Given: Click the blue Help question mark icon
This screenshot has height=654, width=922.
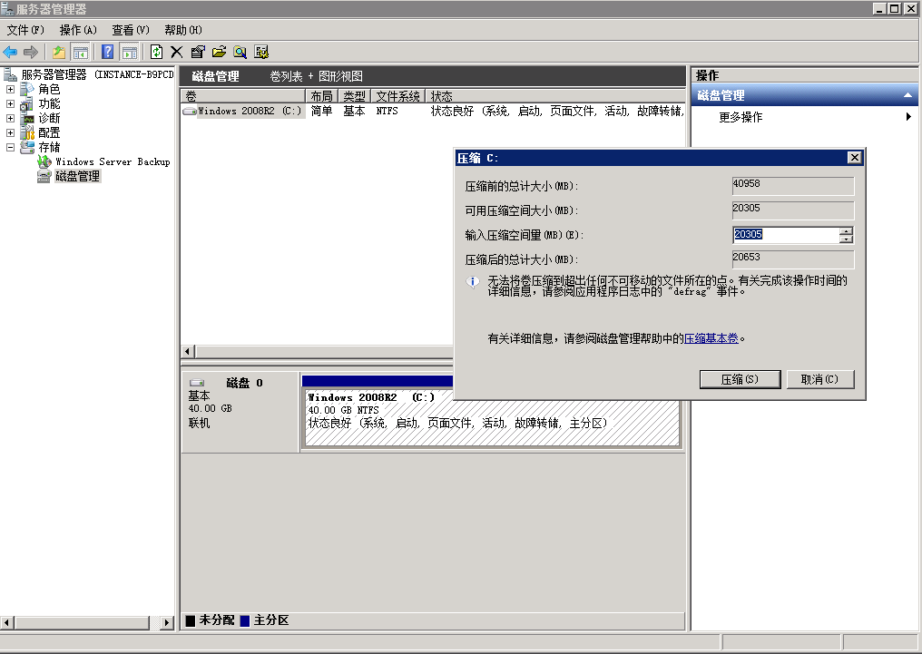Looking at the screenshot, I should pyautogui.click(x=107, y=53).
